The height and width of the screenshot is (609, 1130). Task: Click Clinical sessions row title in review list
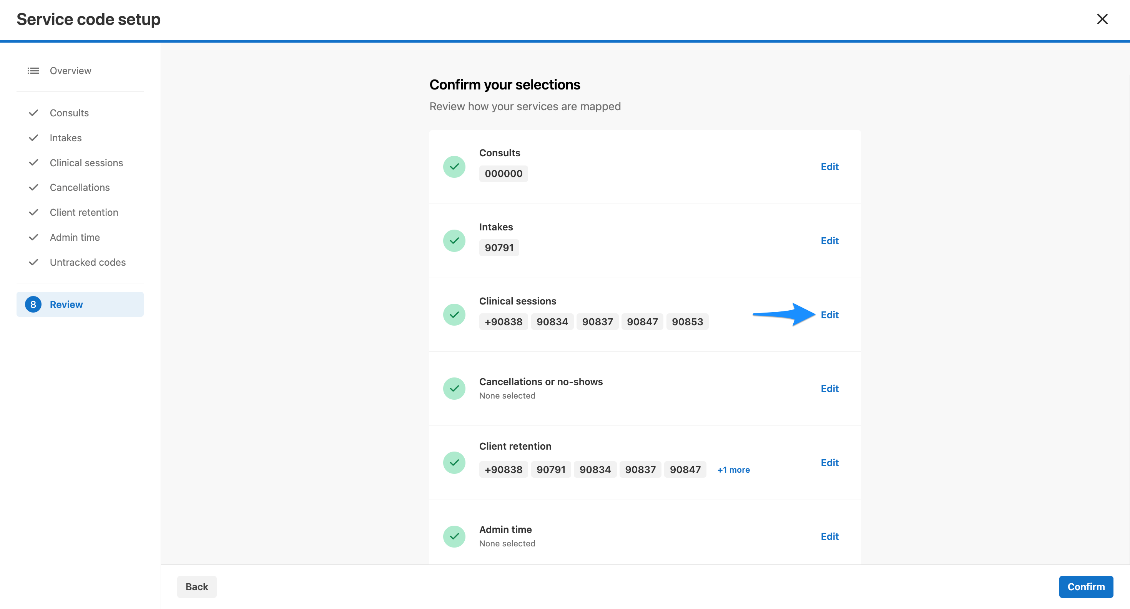(518, 301)
